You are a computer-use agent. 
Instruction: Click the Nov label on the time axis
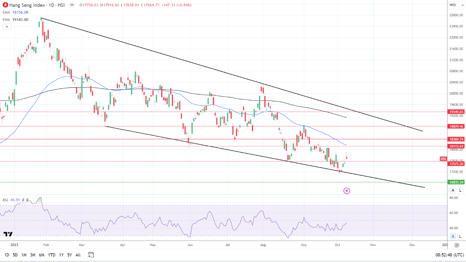pos(373,245)
